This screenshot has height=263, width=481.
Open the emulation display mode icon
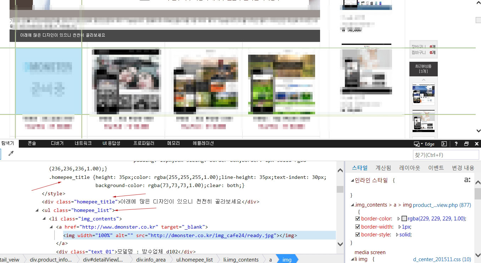[x=418, y=144]
